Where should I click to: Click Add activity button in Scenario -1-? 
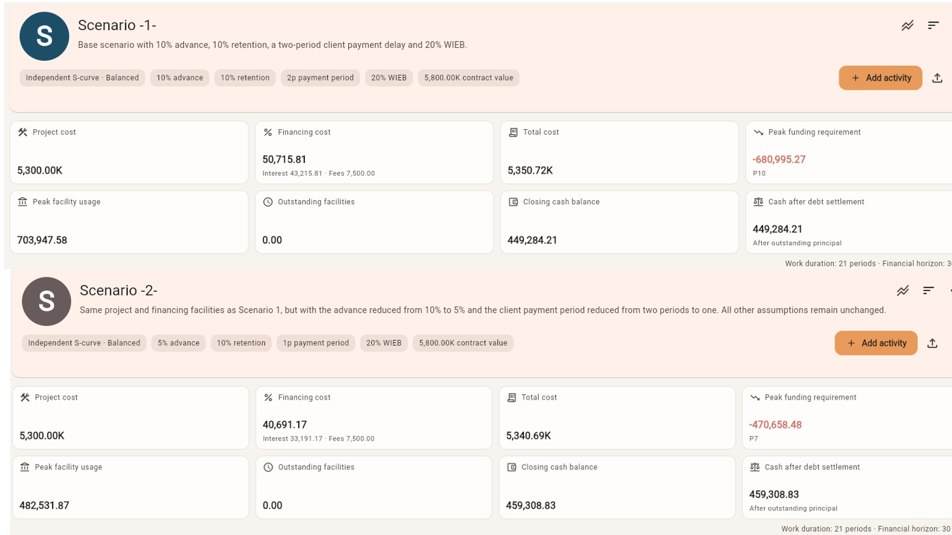(x=880, y=78)
